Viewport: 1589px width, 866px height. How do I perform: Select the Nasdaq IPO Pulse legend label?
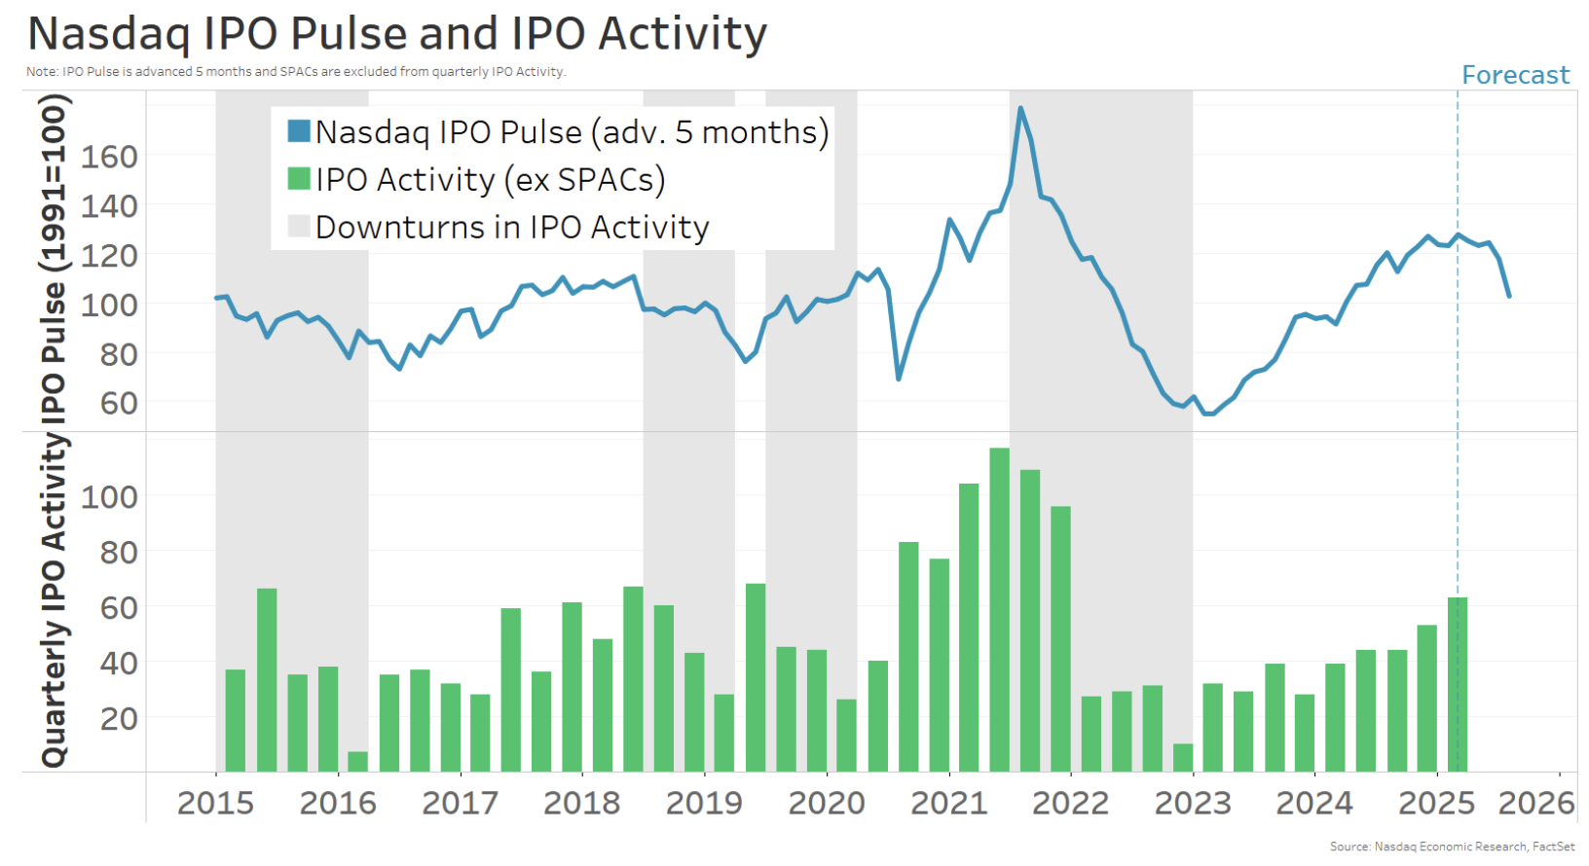pyautogui.click(x=573, y=132)
